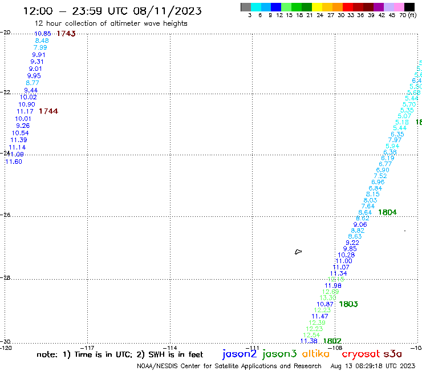
Task: Click the wave height value 12.54
Action: tap(311, 335)
